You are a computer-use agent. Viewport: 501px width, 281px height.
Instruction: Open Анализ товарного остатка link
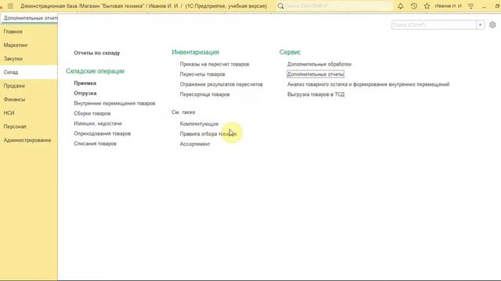[x=369, y=84]
